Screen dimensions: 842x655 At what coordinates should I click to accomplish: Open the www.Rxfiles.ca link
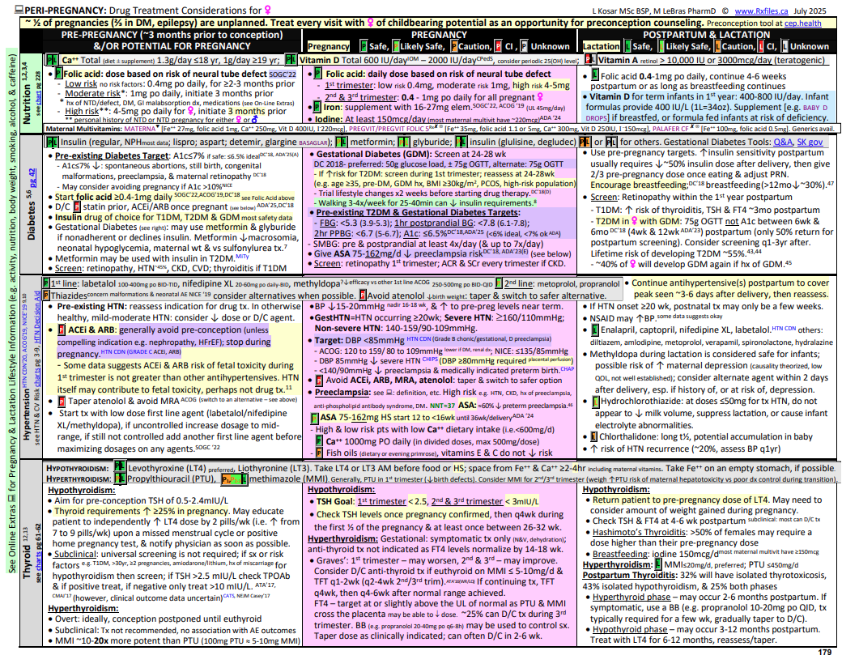pos(762,11)
